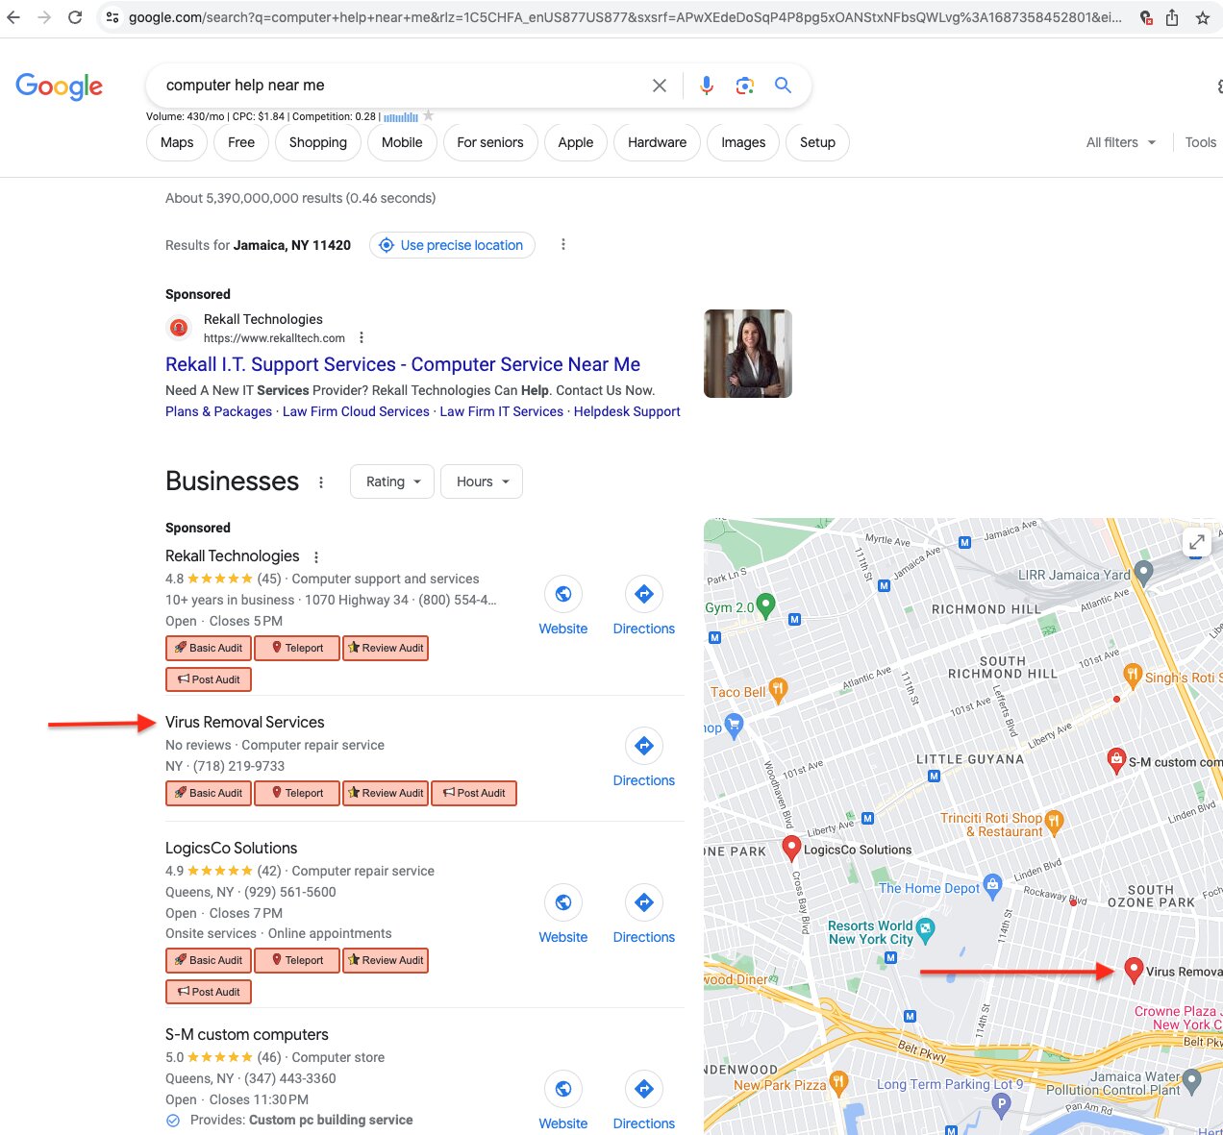Open the LogicsCo Solutions business listing title
Viewport: 1223px width, 1135px height.
(x=232, y=848)
